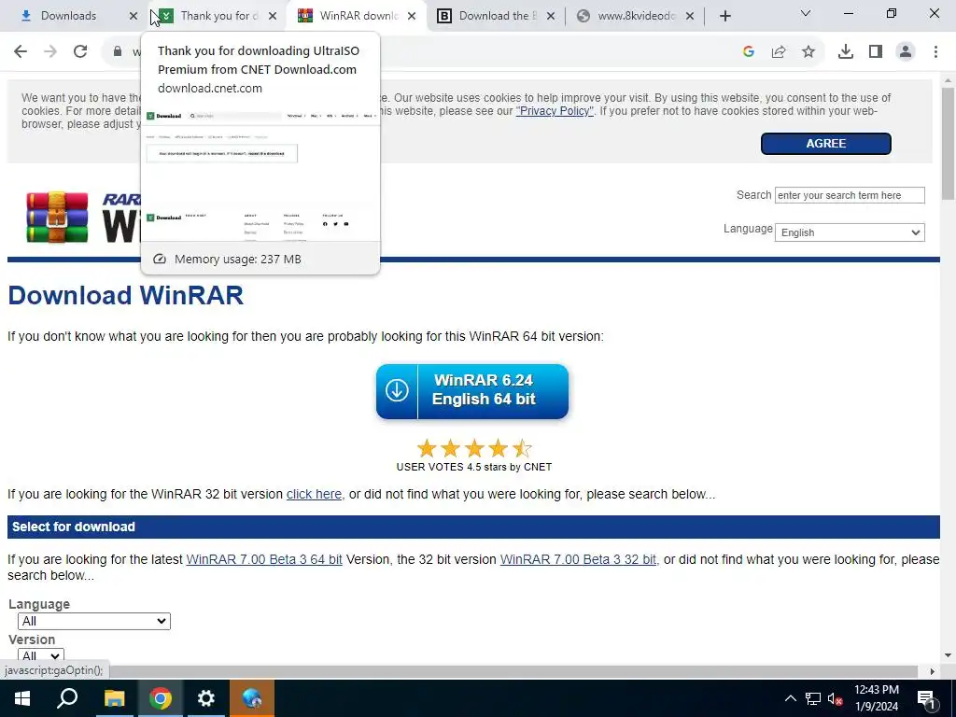Open the Language English dropdown at top
956x717 pixels.
[x=850, y=232]
